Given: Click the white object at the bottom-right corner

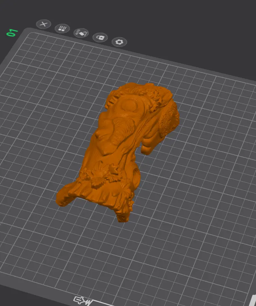Looking at the screenshot, I should click(x=253, y=300).
